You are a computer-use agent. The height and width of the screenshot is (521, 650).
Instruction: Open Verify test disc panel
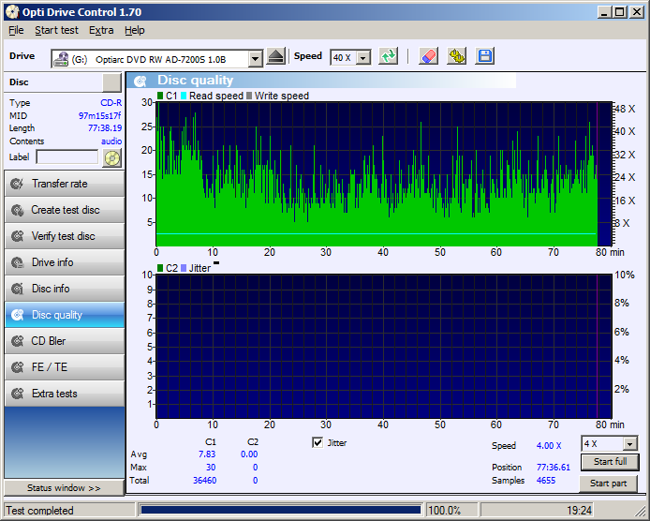(65, 236)
